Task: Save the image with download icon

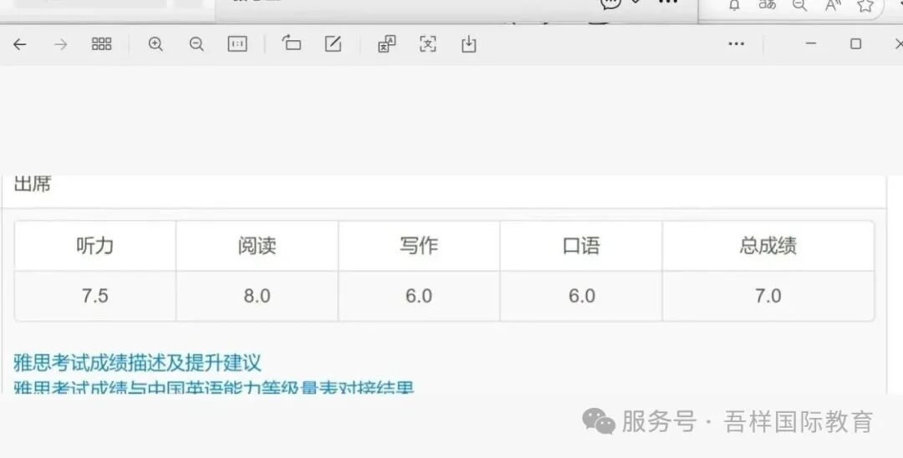Action: pyautogui.click(x=468, y=44)
